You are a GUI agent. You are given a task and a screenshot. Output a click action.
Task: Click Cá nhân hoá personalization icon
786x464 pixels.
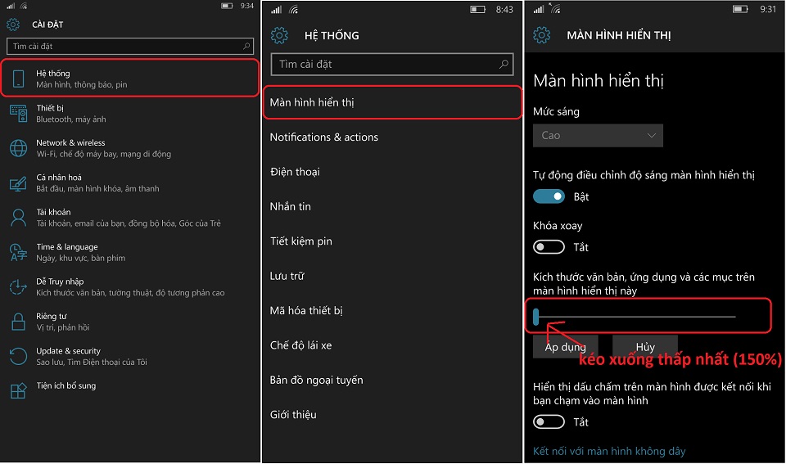pos(19,183)
